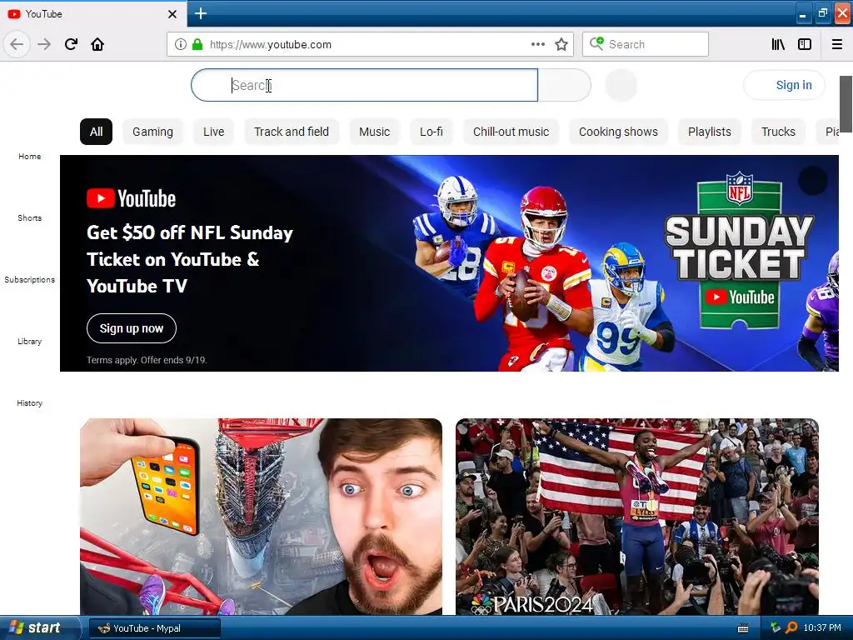
Task: Select the Chill-out music chip
Action: [511, 132]
